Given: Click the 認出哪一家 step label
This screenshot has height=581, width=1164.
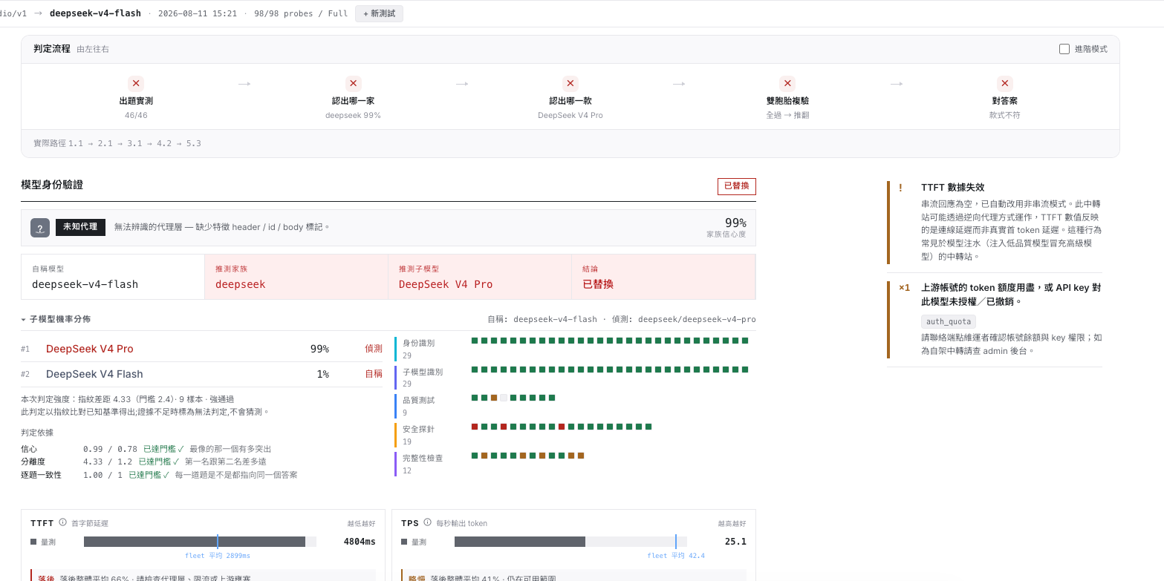Looking at the screenshot, I should point(353,101).
